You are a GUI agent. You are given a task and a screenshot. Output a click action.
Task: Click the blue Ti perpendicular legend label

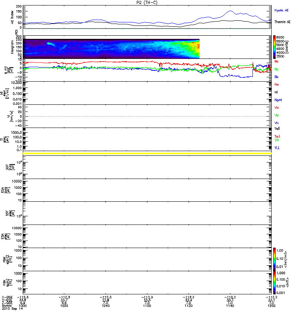[x=277, y=148]
